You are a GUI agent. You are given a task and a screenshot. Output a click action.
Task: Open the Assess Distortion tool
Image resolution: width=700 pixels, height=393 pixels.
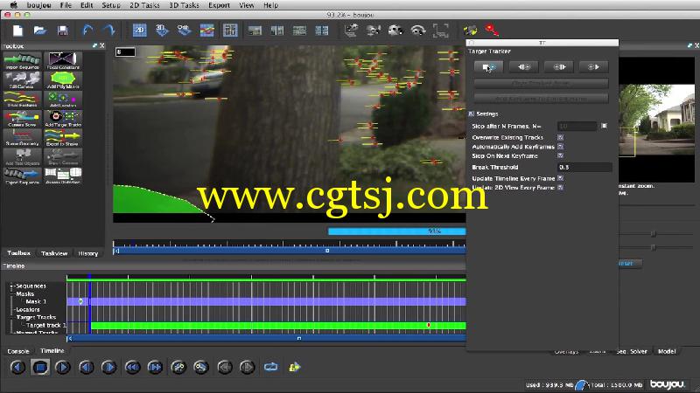(63, 176)
